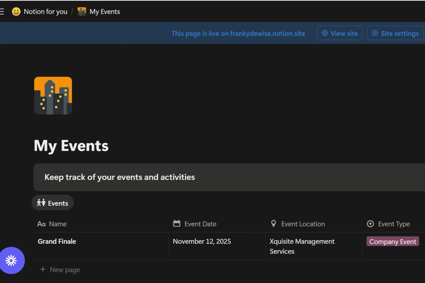Viewport: 425px width, 283px height.
Task: Open Site settings
Action: 395,33
